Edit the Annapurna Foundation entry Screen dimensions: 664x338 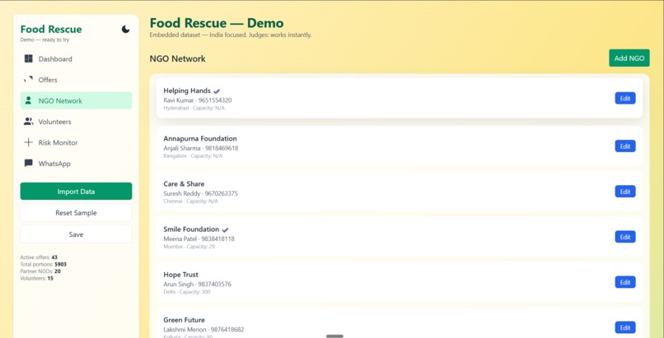625,146
